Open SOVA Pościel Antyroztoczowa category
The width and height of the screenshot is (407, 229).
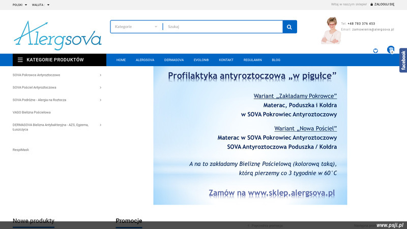(34, 88)
